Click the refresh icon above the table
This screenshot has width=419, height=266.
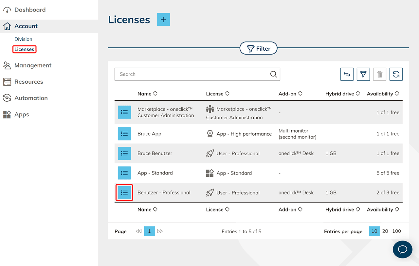[396, 74]
